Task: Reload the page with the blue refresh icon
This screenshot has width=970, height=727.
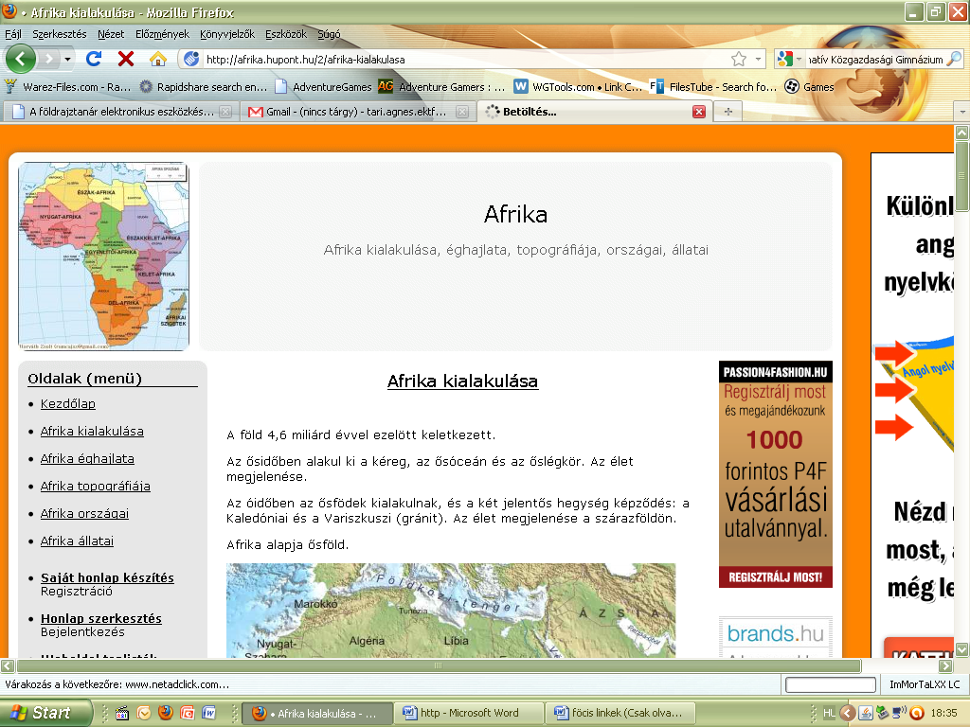Action: [x=94, y=60]
